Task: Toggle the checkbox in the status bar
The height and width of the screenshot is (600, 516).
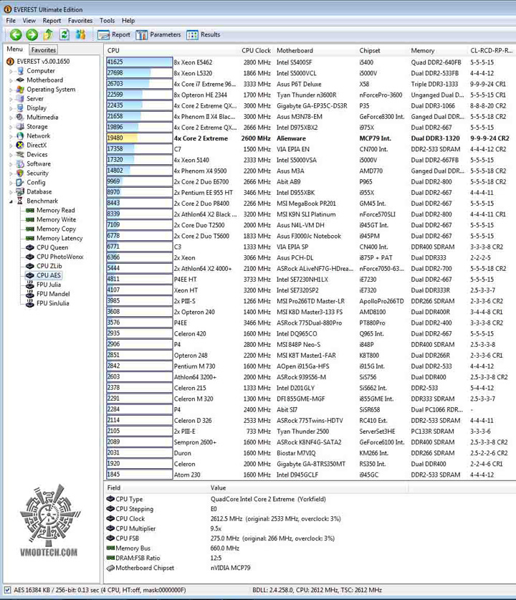Action: tap(7, 590)
